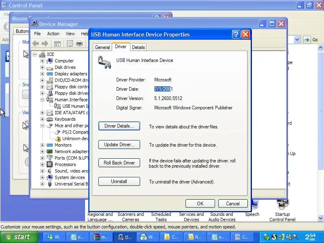Screen dimensions: 324x243
Task: Open the address bar dropdown in Control Panel
Action: click(297, 40)
